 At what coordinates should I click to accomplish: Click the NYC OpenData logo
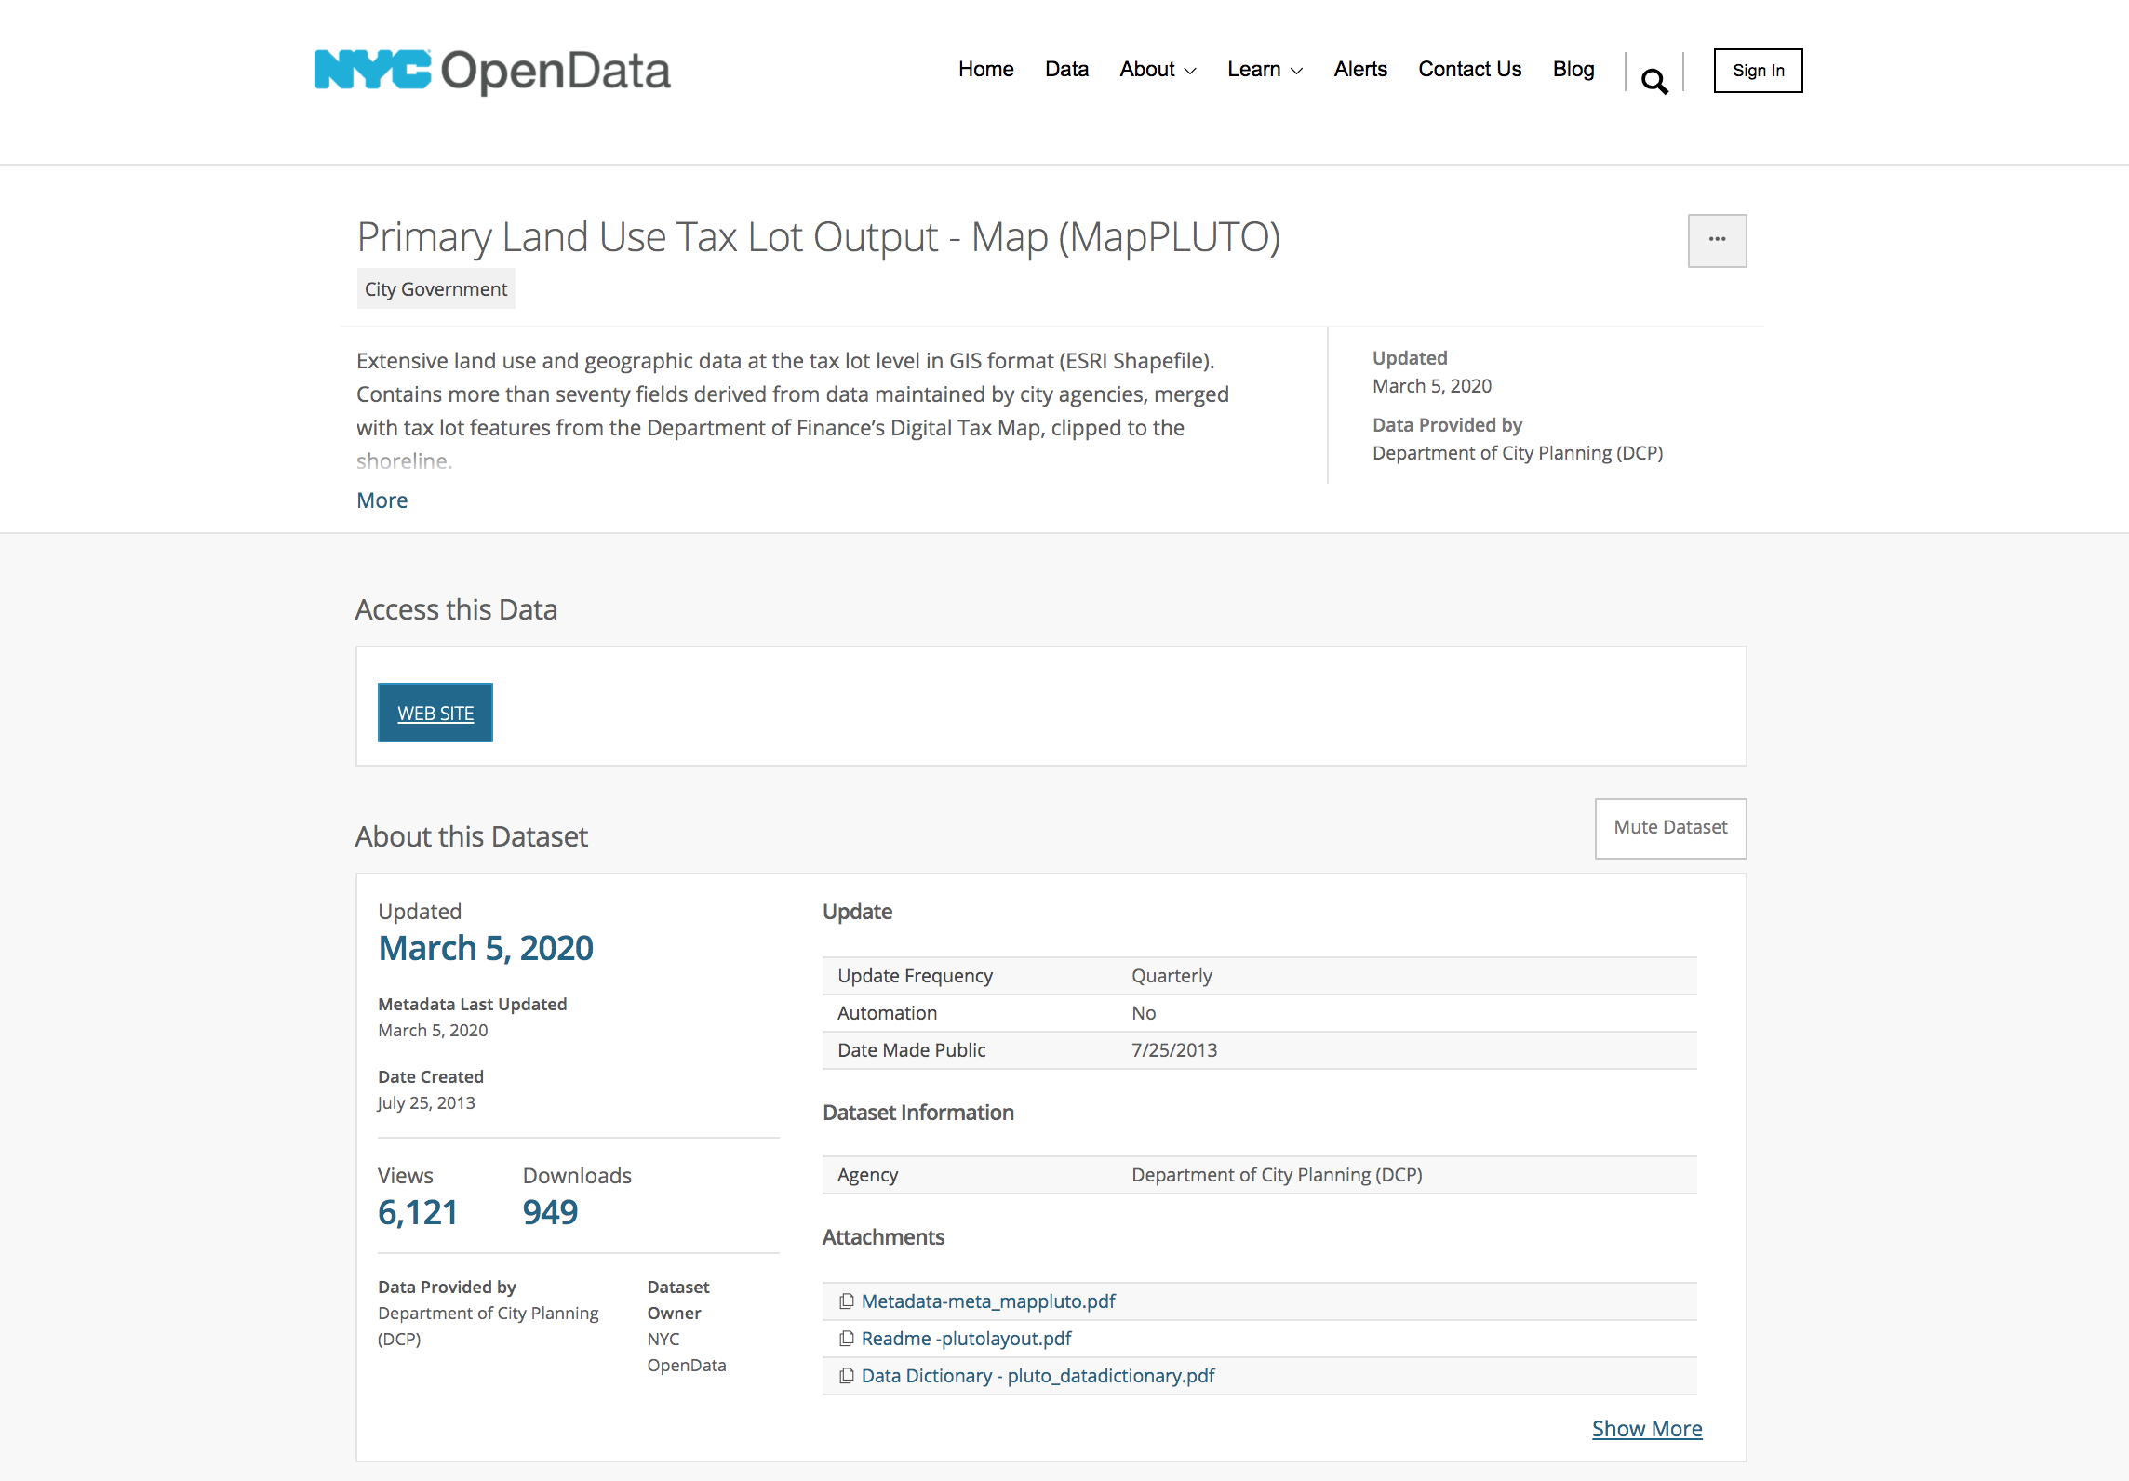coord(492,72)
